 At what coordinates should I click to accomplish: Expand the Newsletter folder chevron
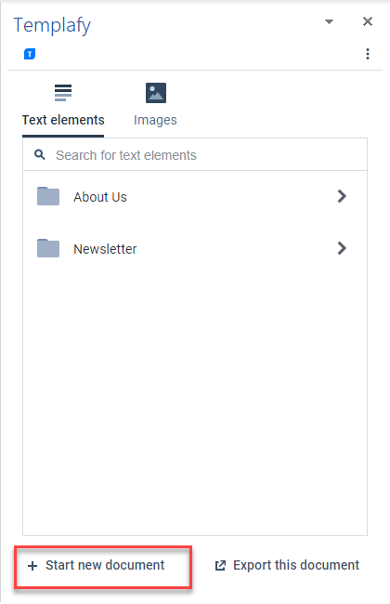point(342,248)
